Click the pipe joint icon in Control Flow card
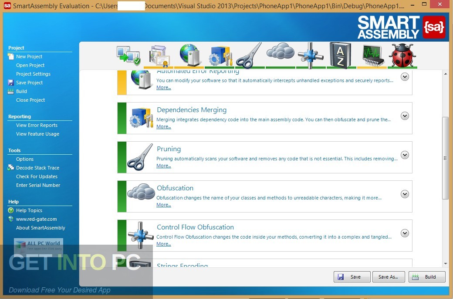This screenshot has width=453, height=299. click(141, 235)
